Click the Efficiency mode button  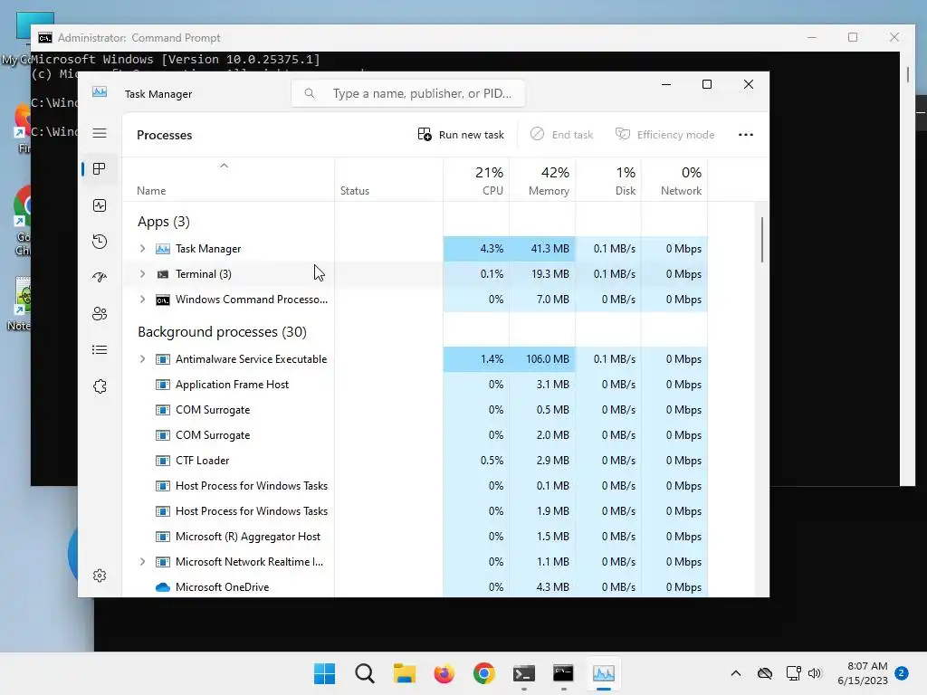pos(665,135)
